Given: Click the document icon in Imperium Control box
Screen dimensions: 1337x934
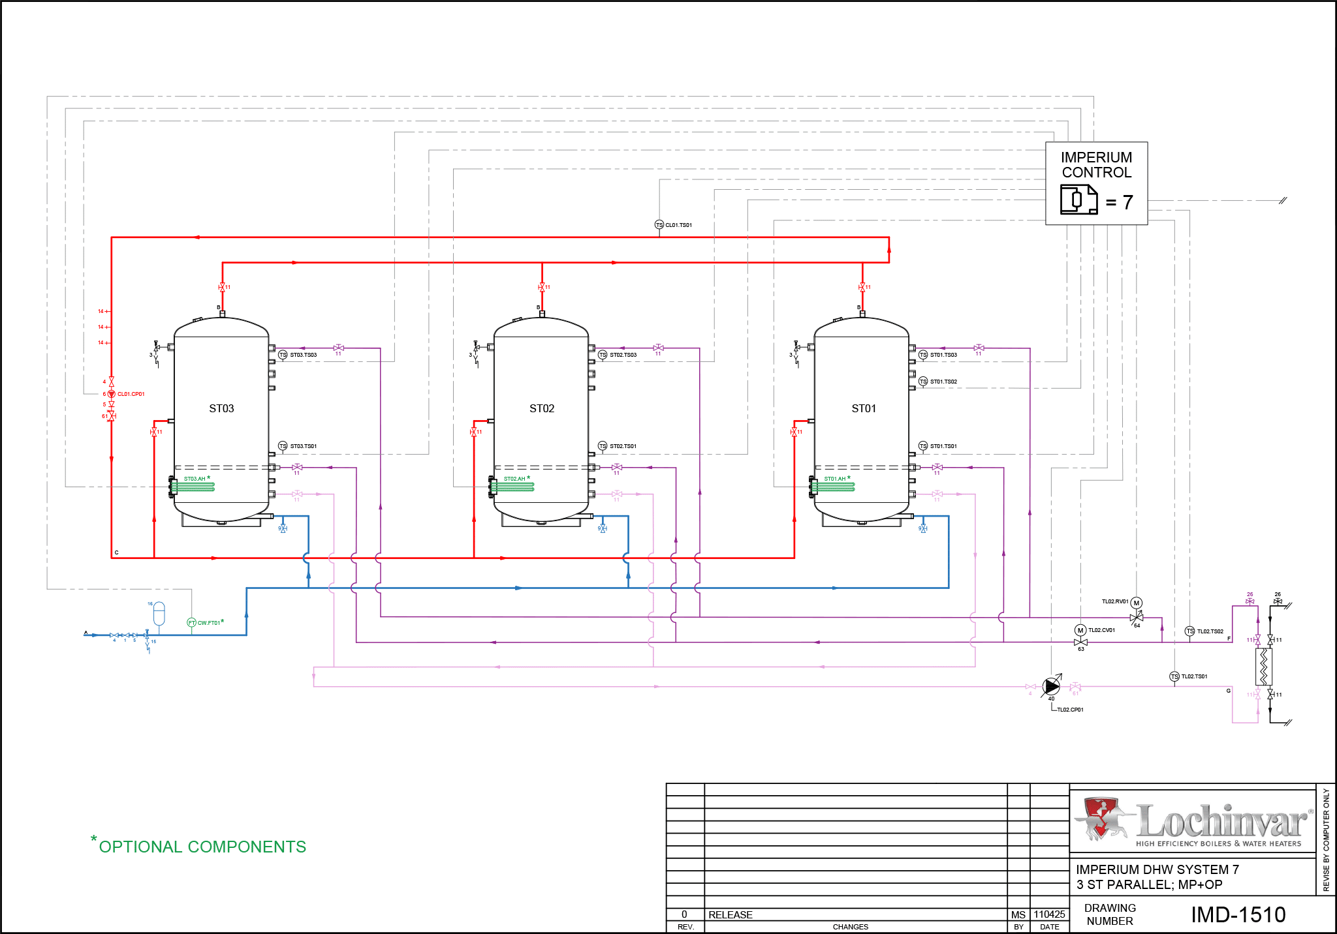Looking at the screenshot, I should [x=1078, y=200].
